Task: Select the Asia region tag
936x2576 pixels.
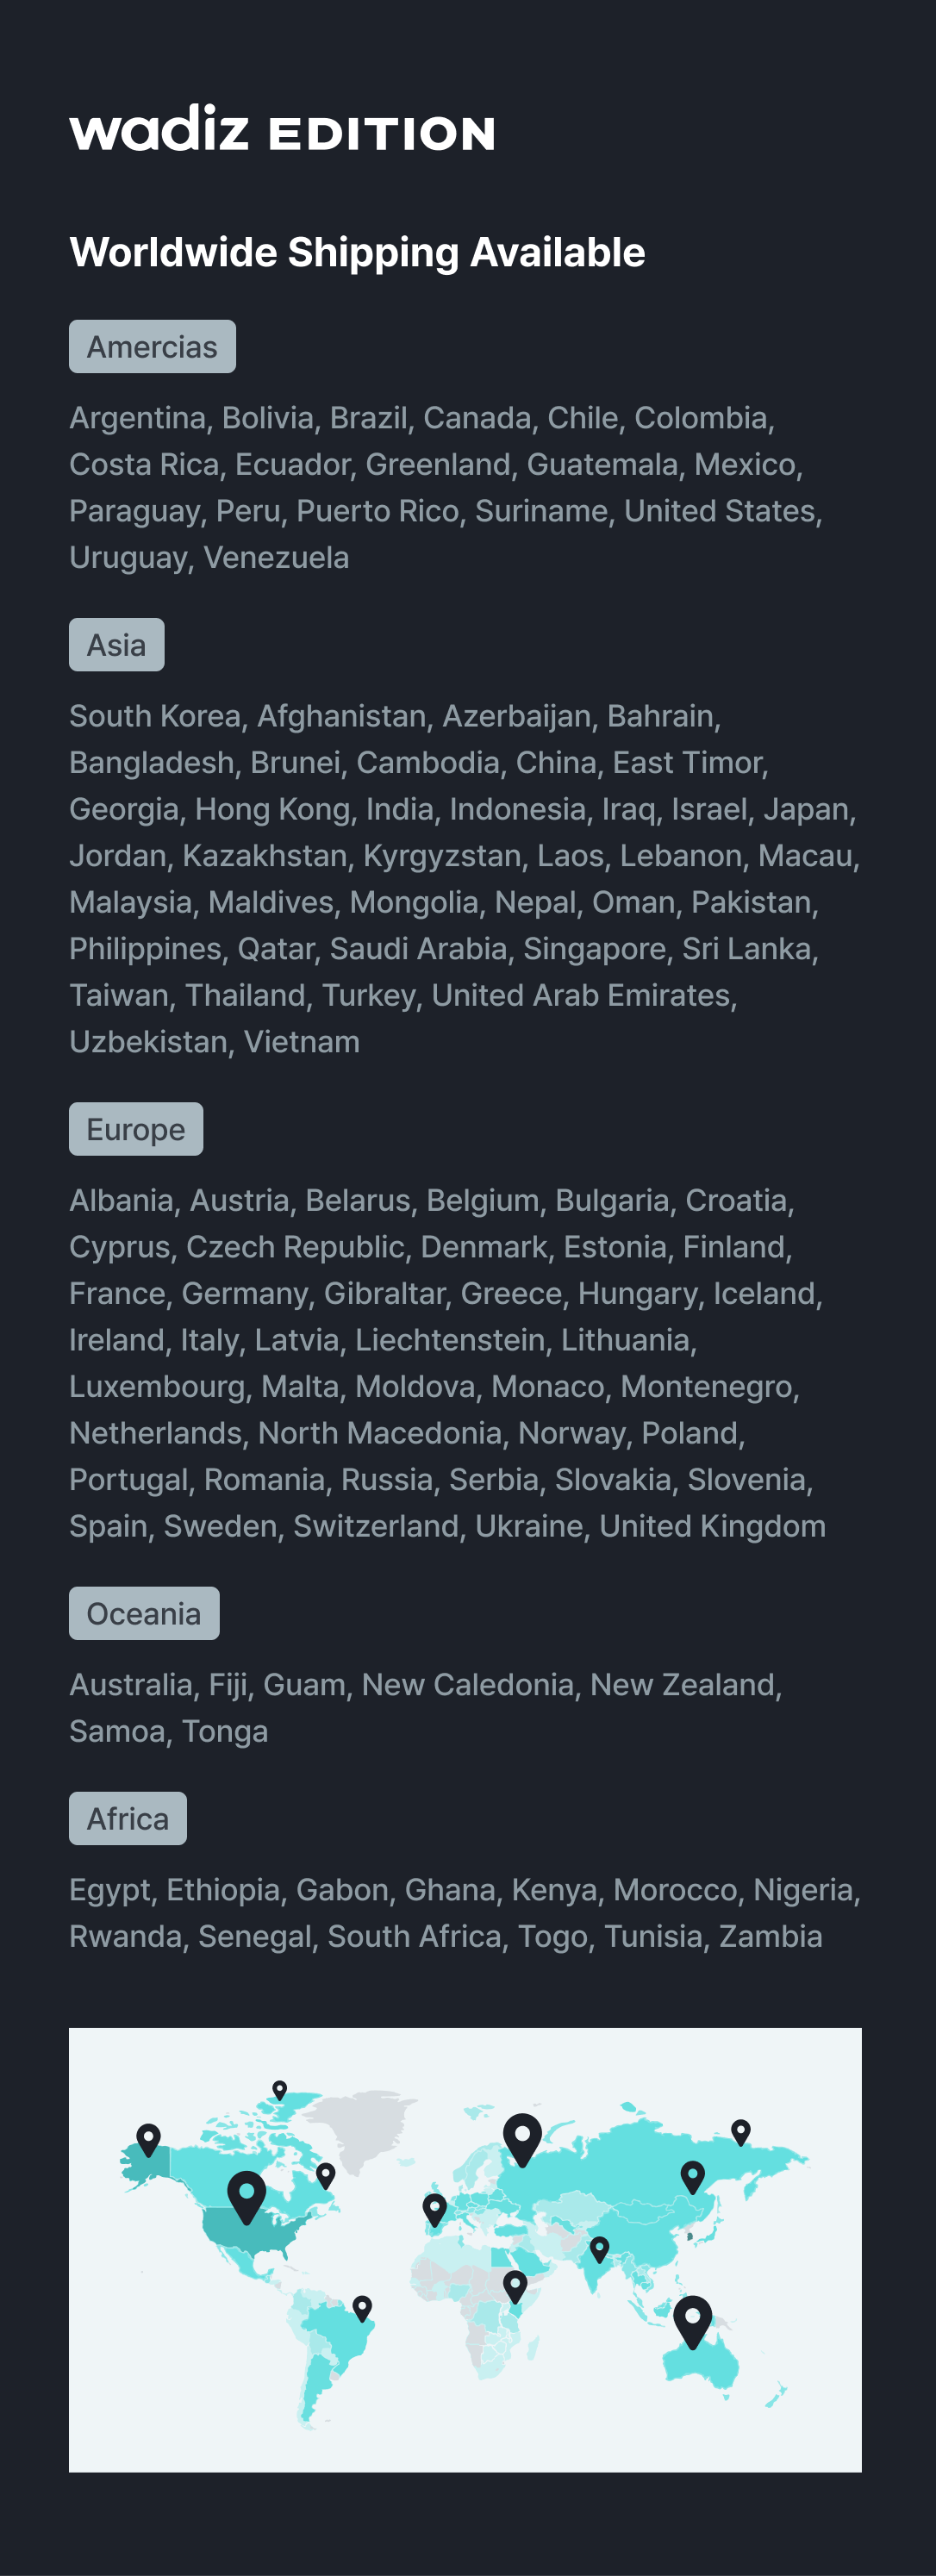Action: click(x=116, y=645)
